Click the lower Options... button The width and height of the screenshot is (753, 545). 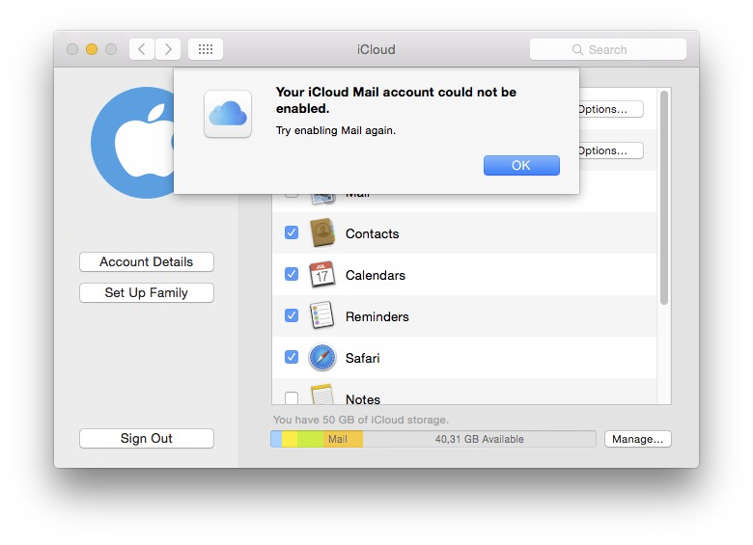click(611, 150)
